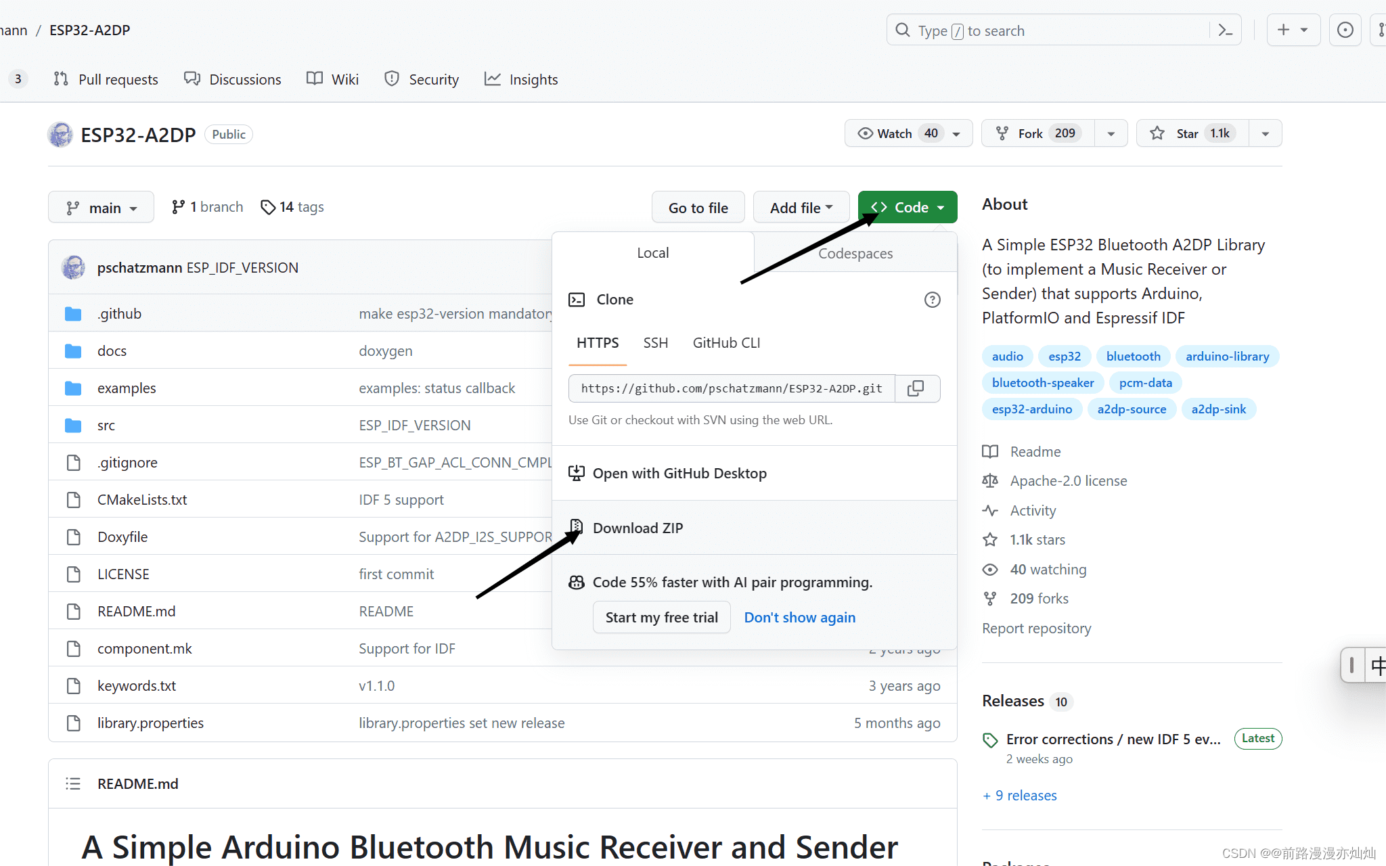Expand the Fork options dropdown arrow

coord(1111,133)
